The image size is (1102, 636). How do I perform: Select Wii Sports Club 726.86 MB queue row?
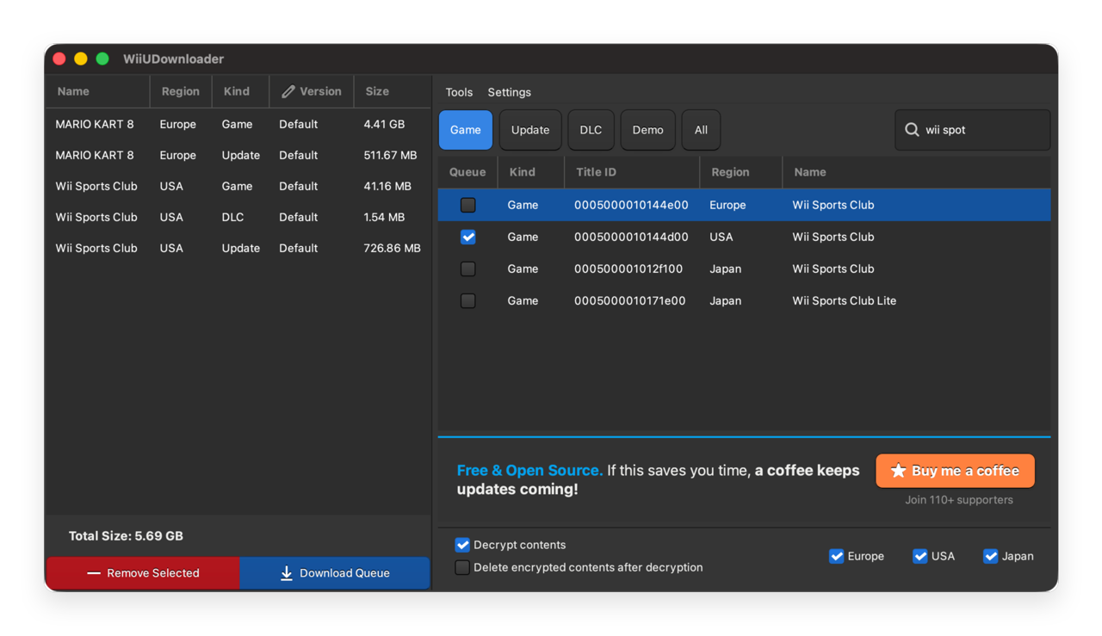[x=238, y=248]
